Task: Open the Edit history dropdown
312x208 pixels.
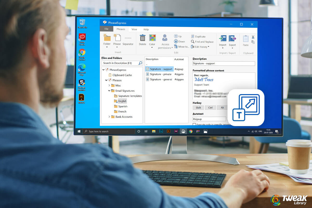Action: (x=201, y=47)
